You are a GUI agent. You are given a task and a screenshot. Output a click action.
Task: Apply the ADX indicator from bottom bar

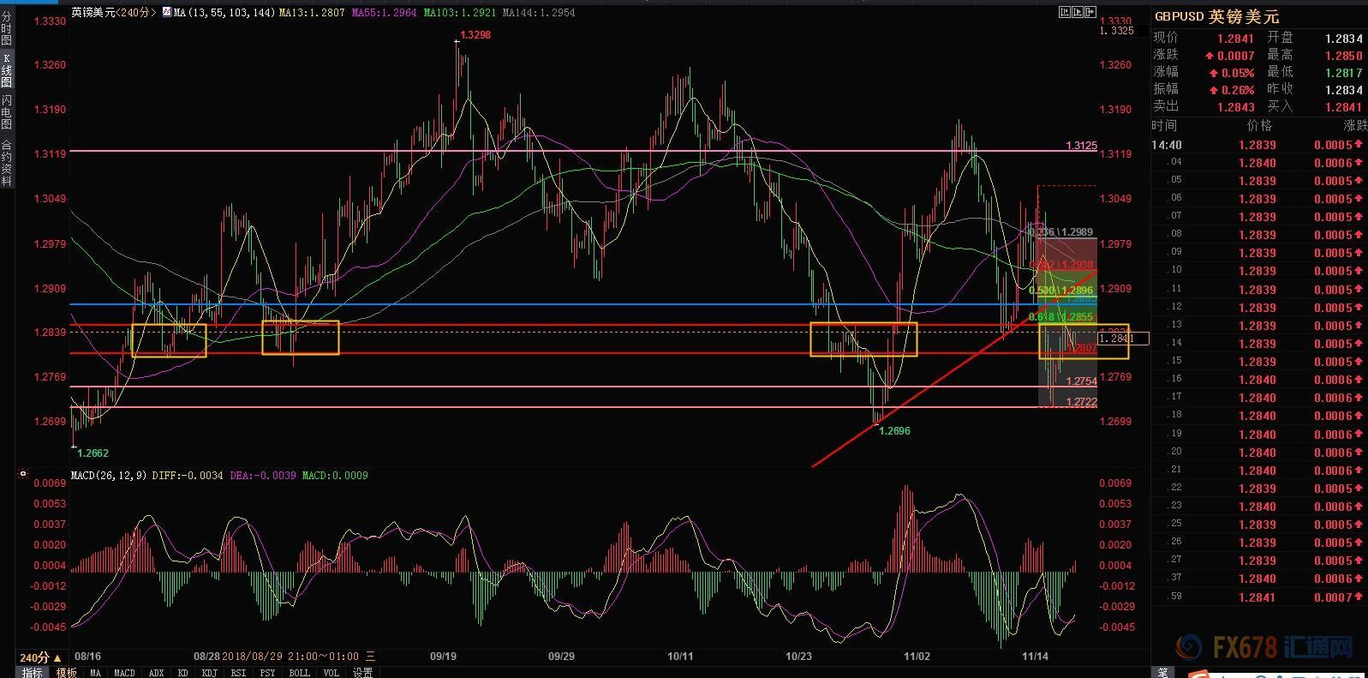156,673
